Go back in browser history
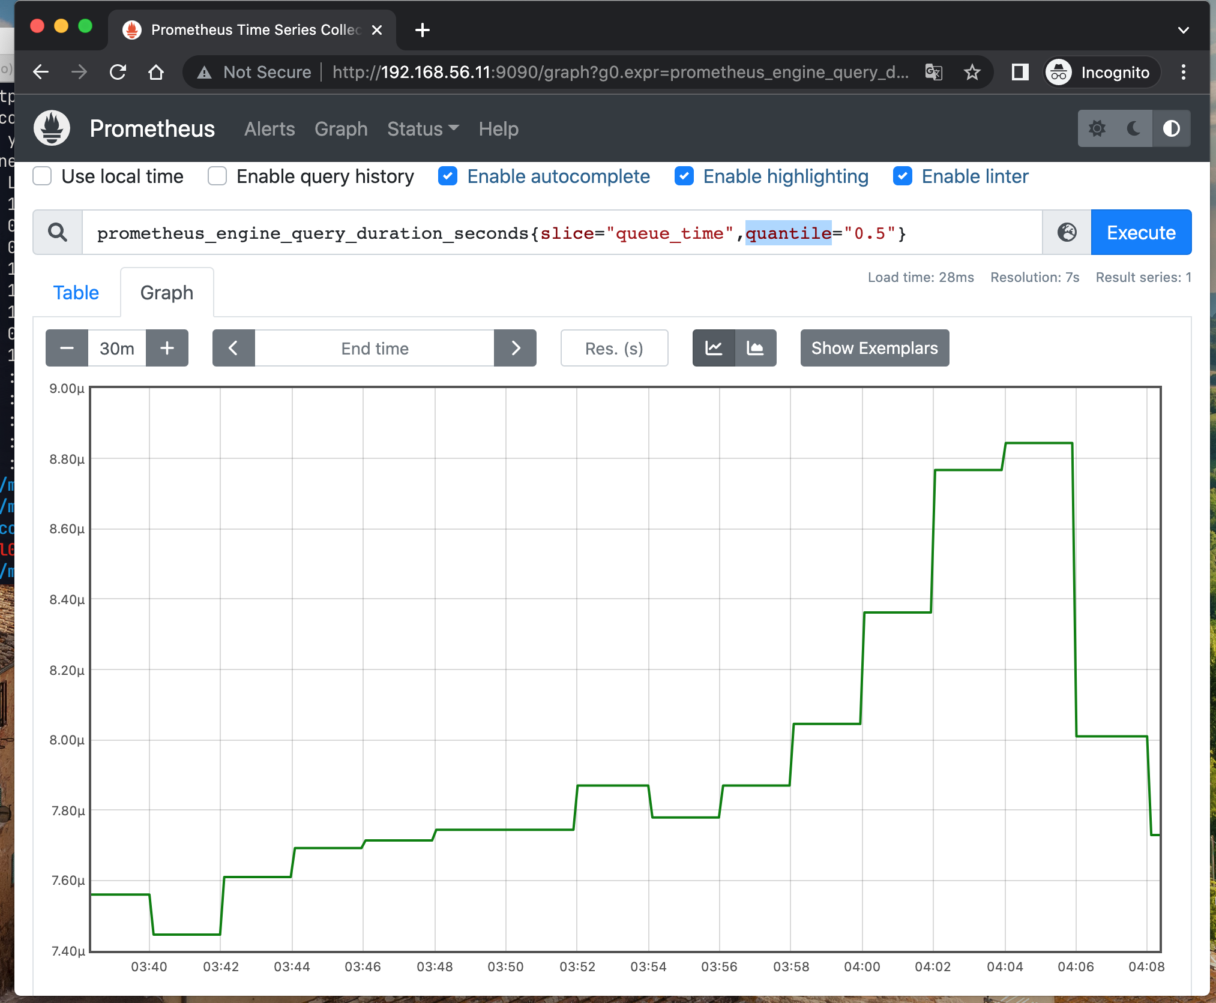 [x=41, y=73]
